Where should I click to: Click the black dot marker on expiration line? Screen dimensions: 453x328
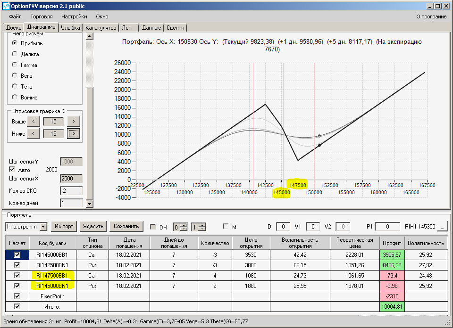(319, 146)
